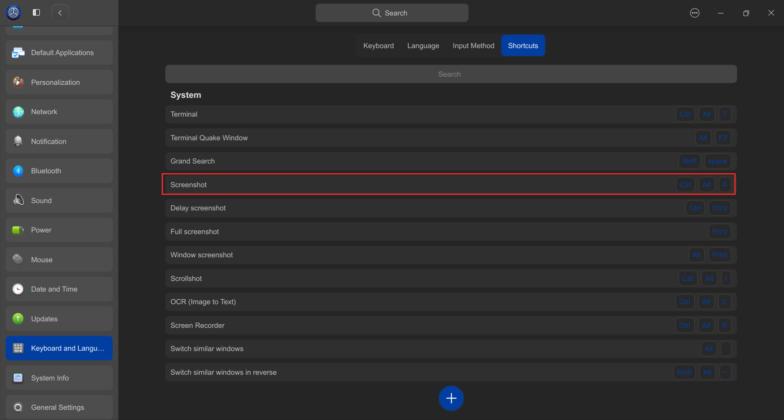Click the Network globe icon

[x=18, y=112]
